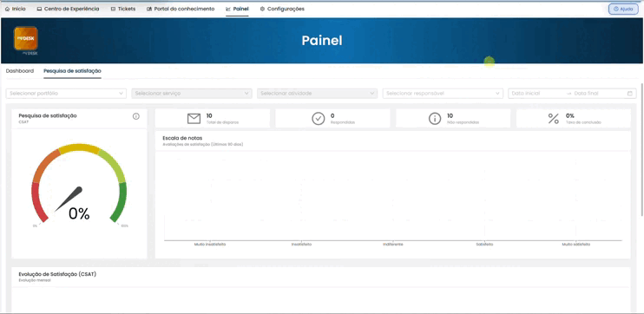
Task: Click the Não respondidas info icon
Action: point(435,119)
